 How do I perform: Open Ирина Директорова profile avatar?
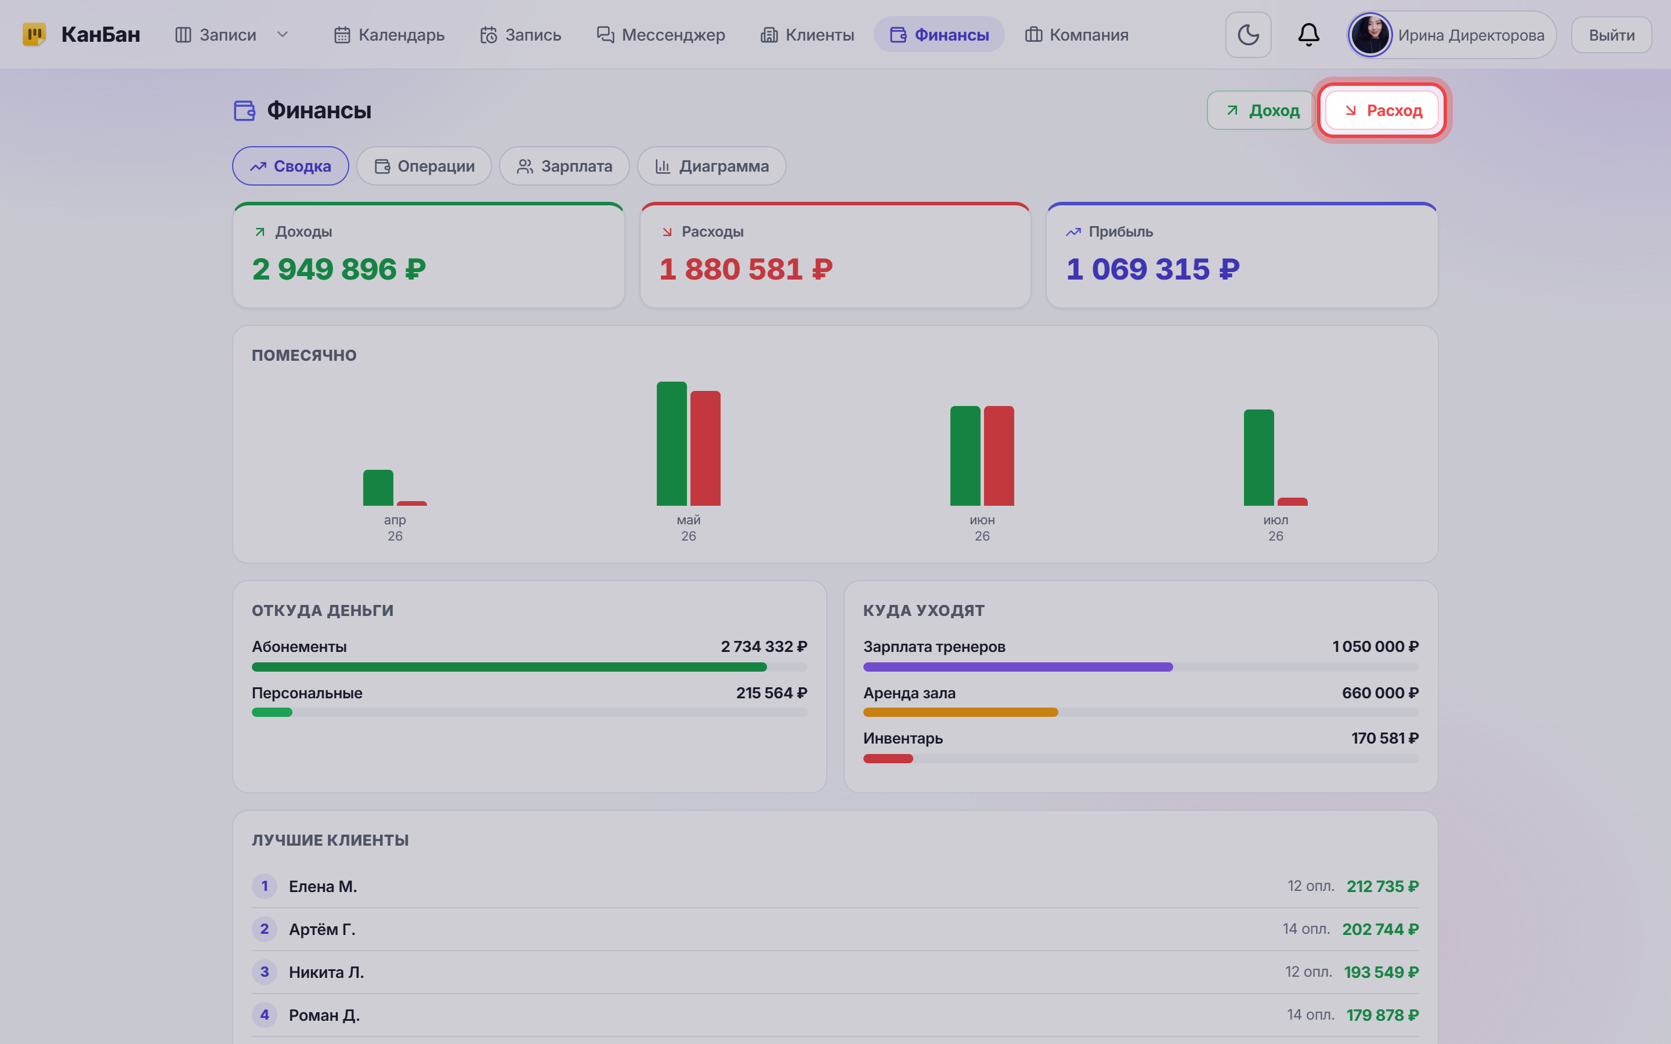pyautogui.click(x=1370, y=35)
